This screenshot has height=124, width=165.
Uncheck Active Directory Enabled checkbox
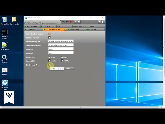point(49,34)
